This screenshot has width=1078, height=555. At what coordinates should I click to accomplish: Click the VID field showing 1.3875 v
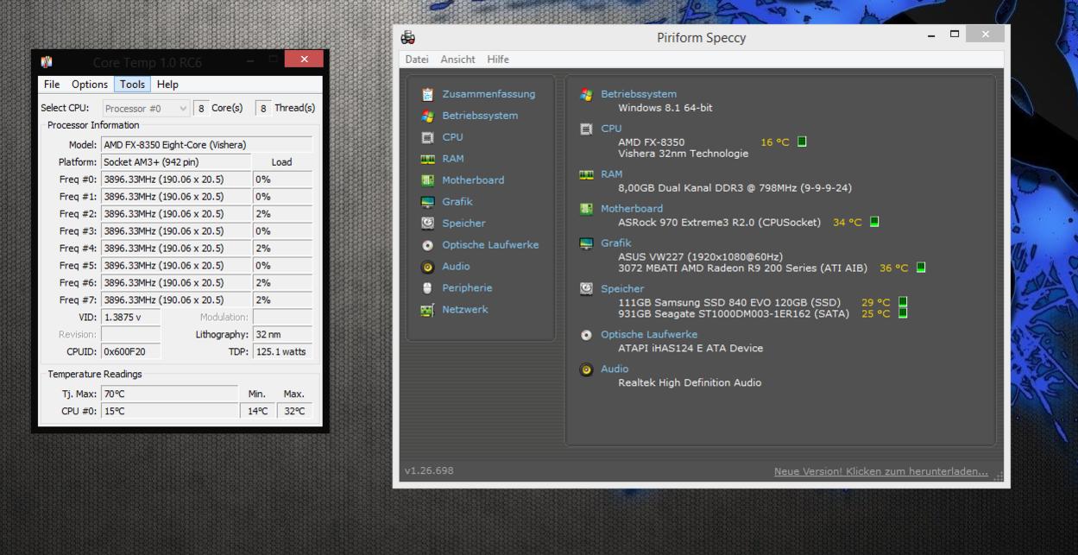tap(130, 318)
